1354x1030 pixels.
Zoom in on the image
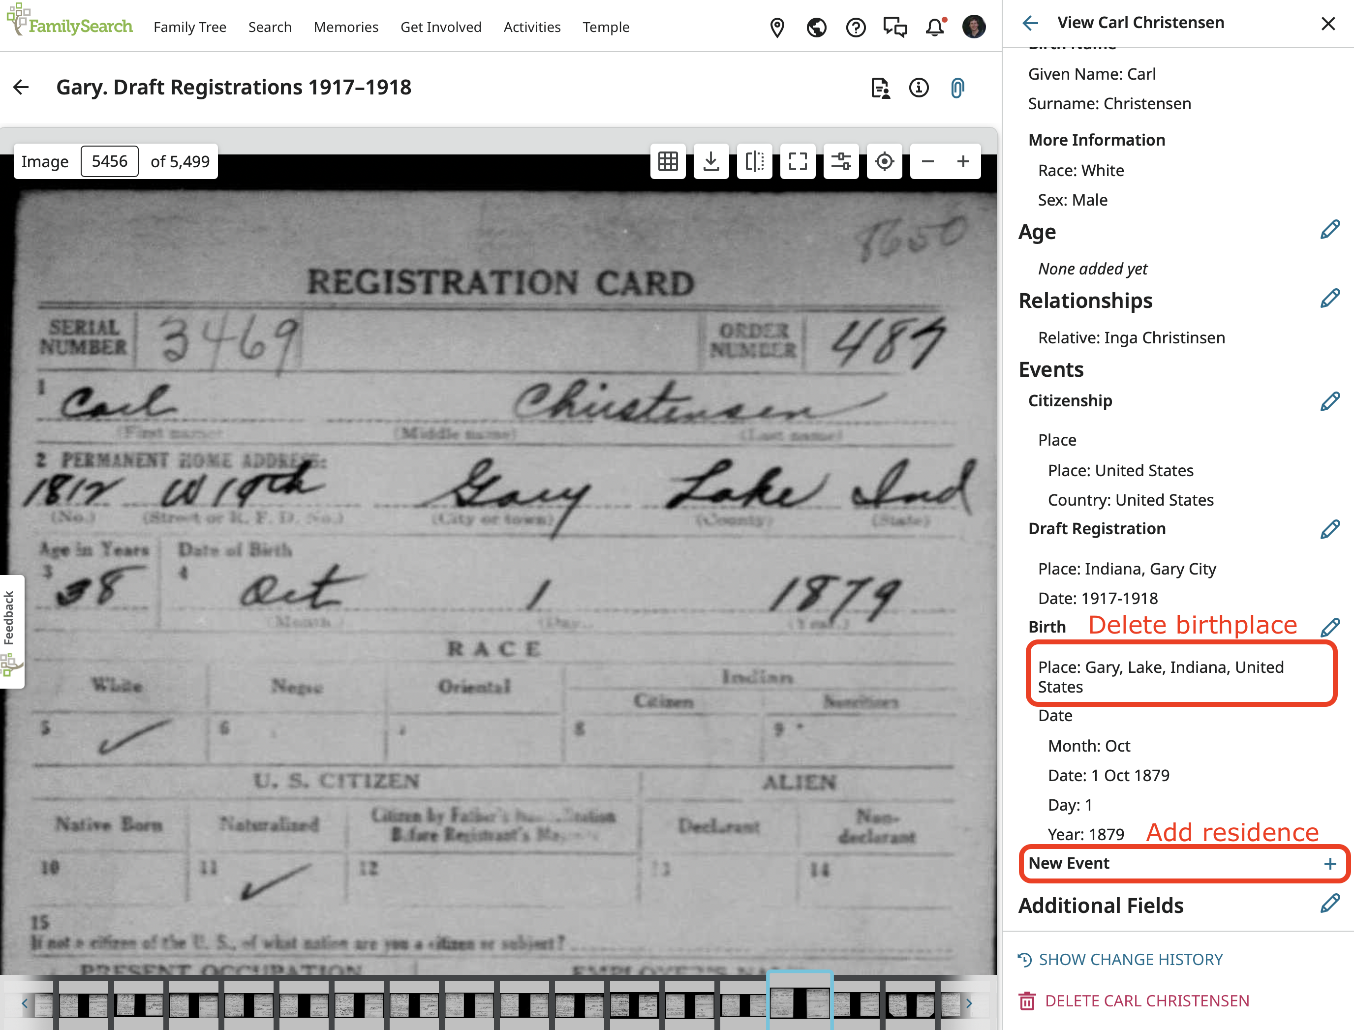[x=963, y=161]
